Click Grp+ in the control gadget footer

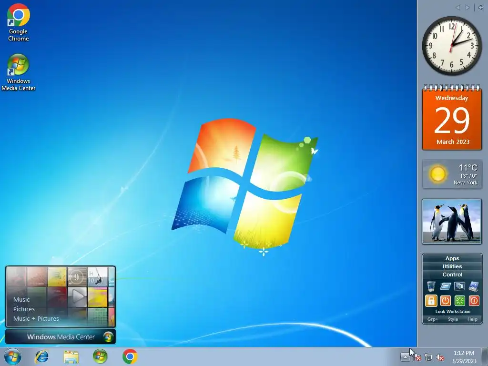coord(433,319)
